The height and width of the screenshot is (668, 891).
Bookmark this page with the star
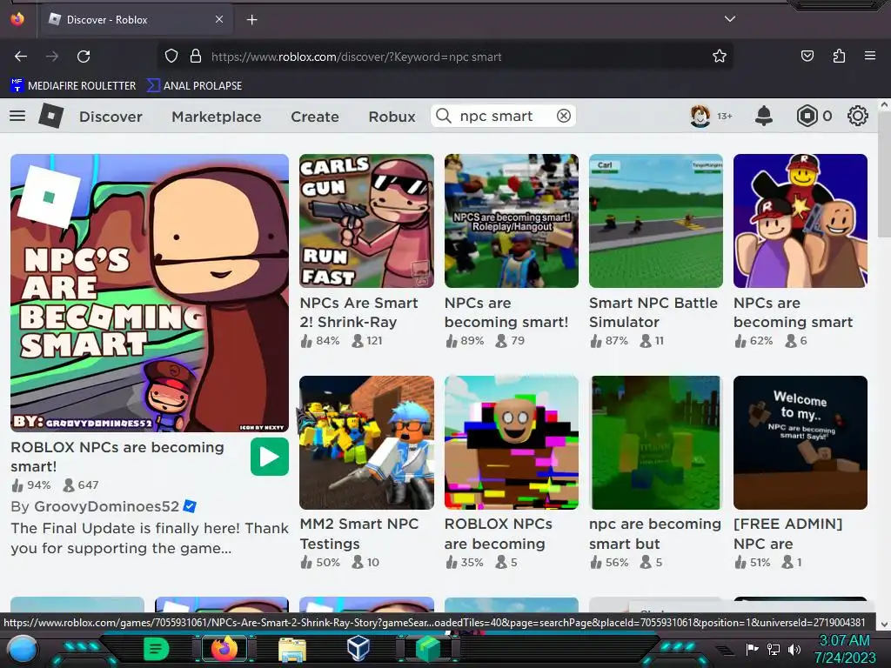tap(720, 57)
